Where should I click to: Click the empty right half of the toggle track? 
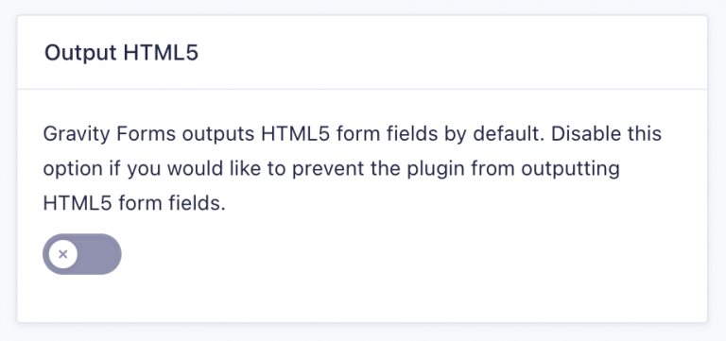coord(101,254)
